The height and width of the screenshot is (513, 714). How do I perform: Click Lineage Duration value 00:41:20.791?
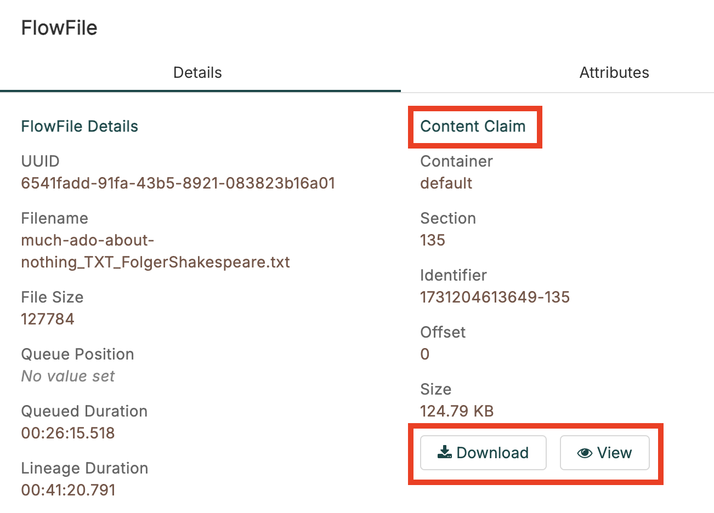point(68,490)
